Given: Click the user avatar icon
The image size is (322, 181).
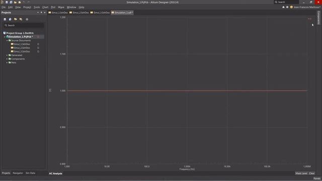Looking at the screenshot, I should click(291, 7).
